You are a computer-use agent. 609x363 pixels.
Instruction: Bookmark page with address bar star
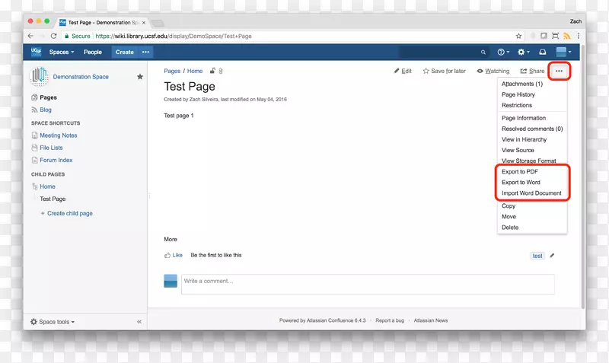(518, 36)
